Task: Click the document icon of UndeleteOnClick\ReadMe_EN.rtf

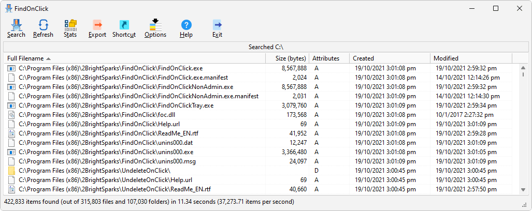Action: [11, 189]
